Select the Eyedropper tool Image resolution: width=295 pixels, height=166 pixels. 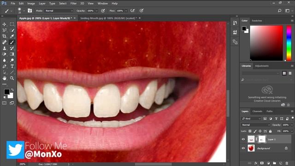click(12, 36)
